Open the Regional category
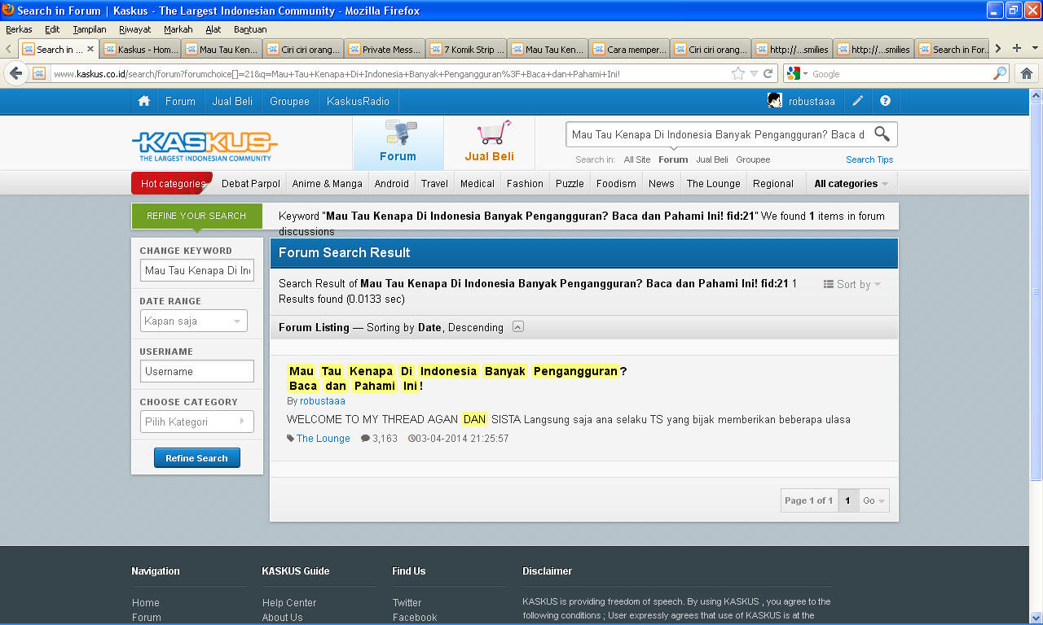This screenshot has width=1043, height=625. [x=773, y=184]
